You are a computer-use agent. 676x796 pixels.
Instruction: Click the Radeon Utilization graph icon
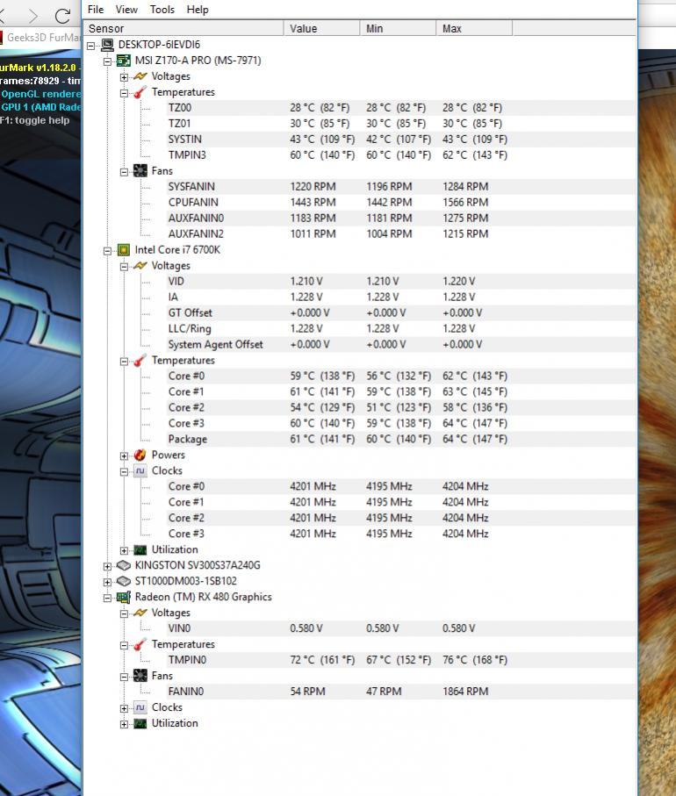click(x=140, y=723)
